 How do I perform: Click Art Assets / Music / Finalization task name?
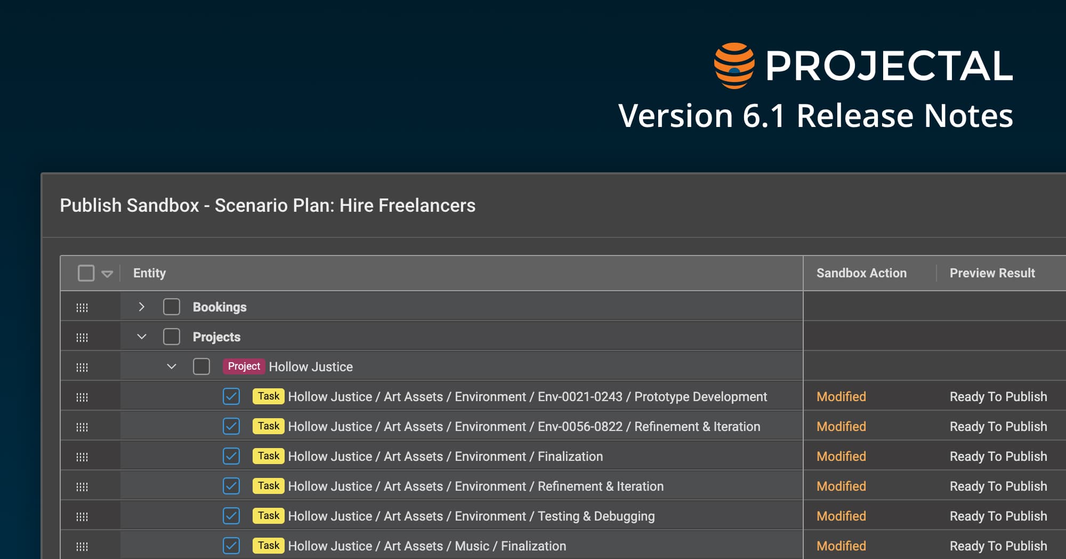coord(427,546)
